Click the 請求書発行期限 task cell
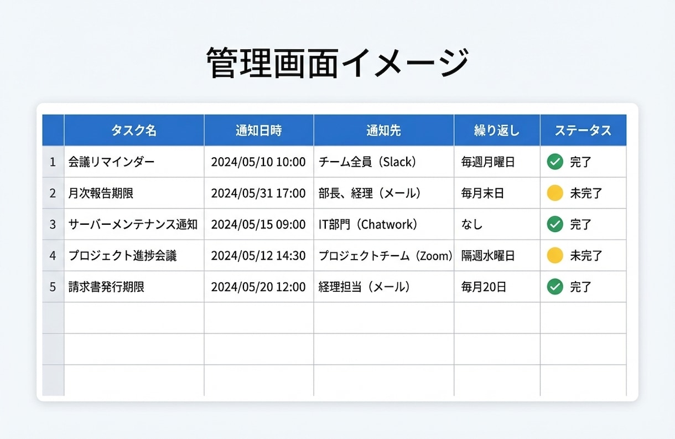 point(134,287)
